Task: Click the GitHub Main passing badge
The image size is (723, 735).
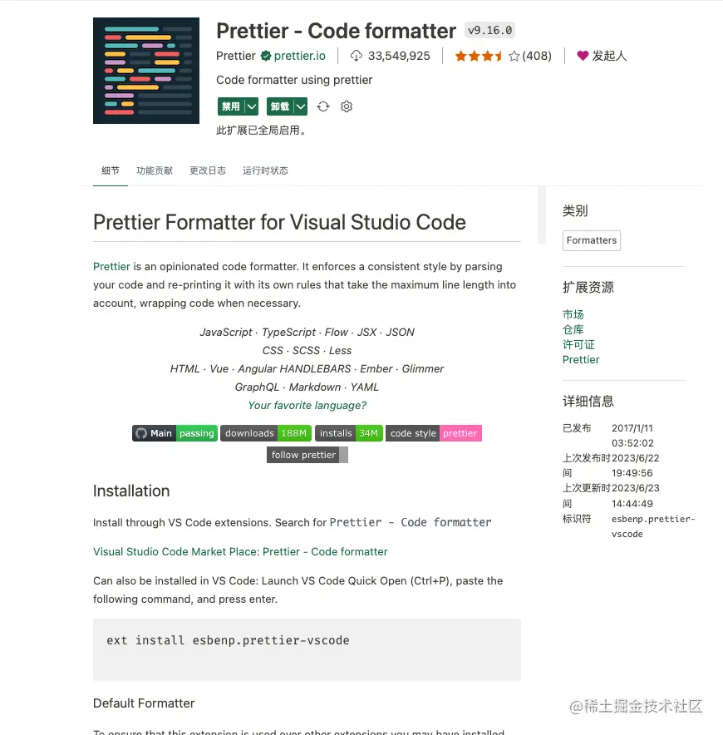Action: (x=175, y=433)
